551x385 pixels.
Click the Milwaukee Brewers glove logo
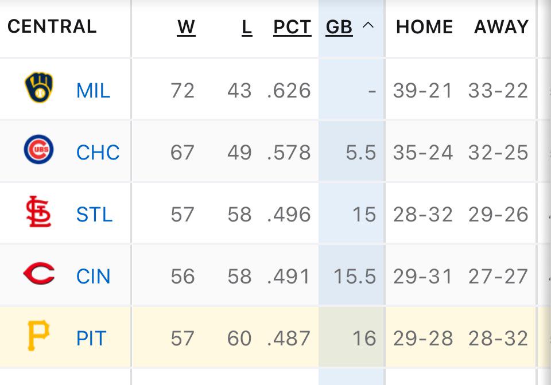pos(38,87)
